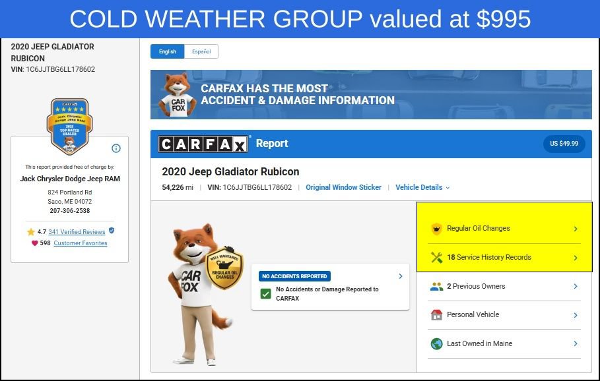Screen dimensions: 600x381
Task: Click the wrench icon beside Service History Records
Action: 436,257
